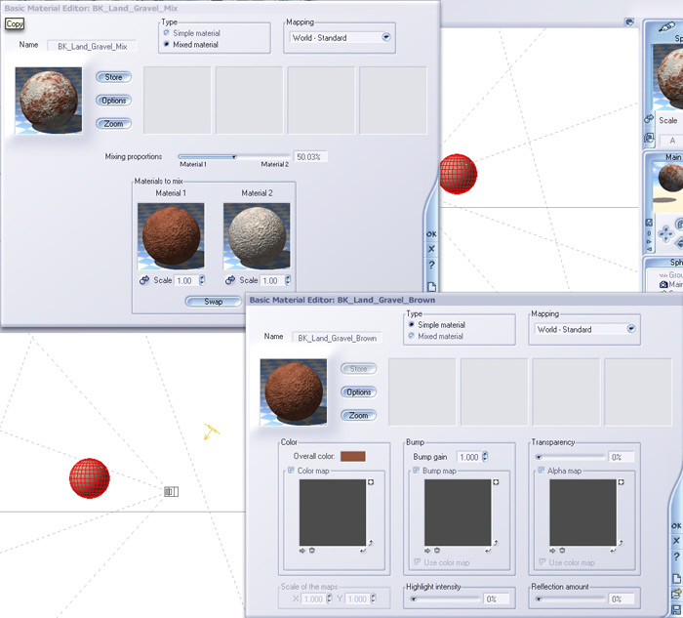Expand Bump map preview with square icon
The height and width of the screenshot is (618, 683).
(496, 482)
